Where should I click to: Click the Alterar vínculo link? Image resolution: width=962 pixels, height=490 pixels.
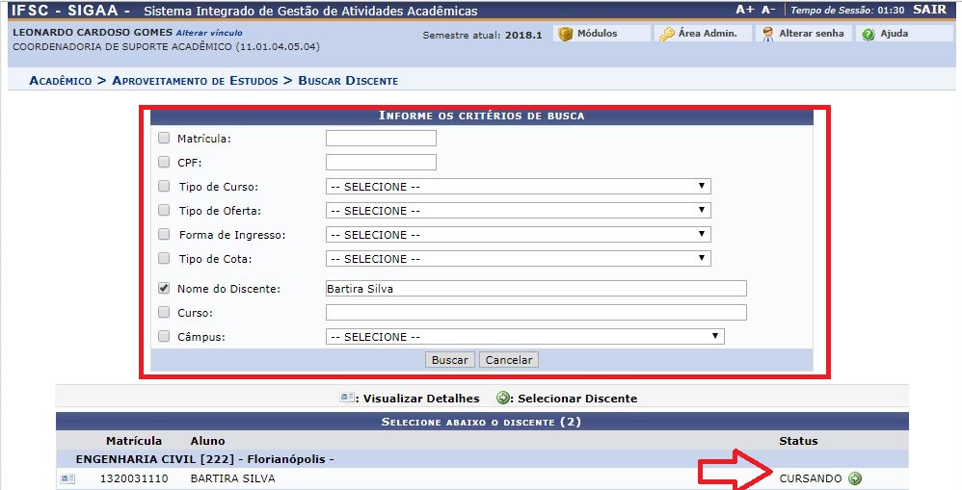[209, 32]
